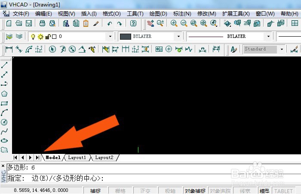The width and height of the screenshot is (301, 194).
Task: Print the drawing
Action: (42, 23)
